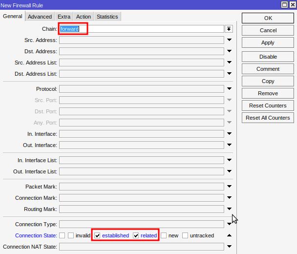
Task: Click the Out. Interface List field
Action: 142,171
